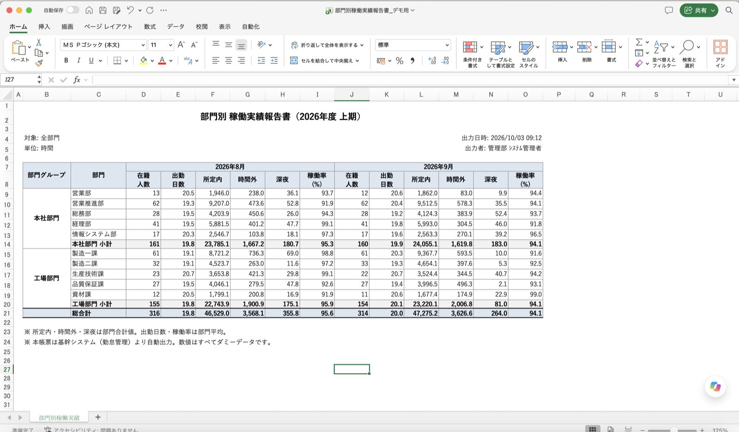Click the Undo arrow icon
The width and height of the screenshot is (739, 432).
[130, 10]
